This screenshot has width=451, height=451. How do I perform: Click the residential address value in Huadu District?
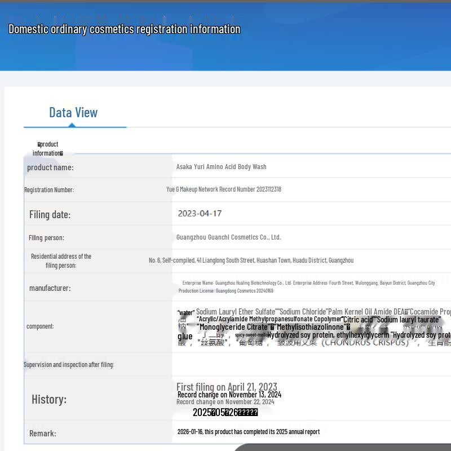tap(251, 260)
